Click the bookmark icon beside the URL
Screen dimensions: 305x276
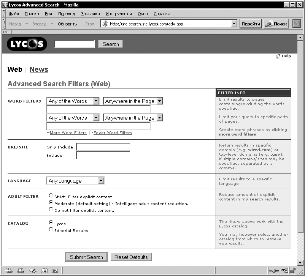(105, 24)
